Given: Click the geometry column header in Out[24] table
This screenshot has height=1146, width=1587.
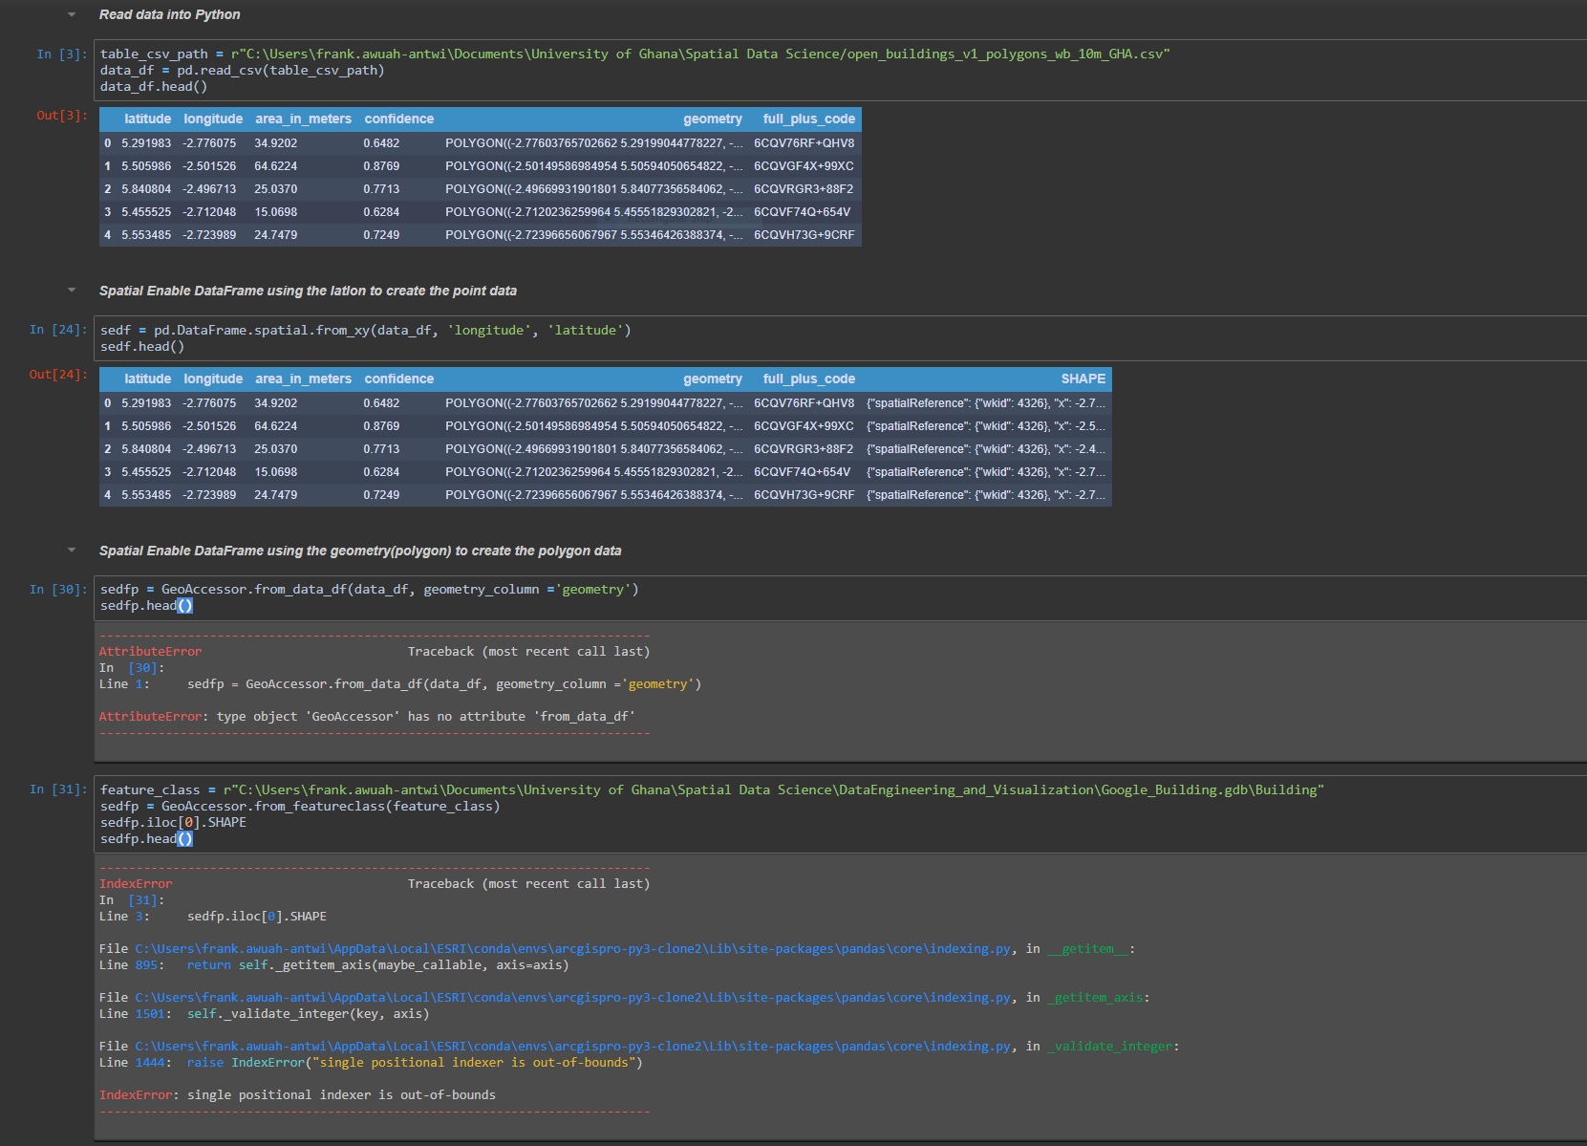Looking at the screenshot, I should point(713,378).
